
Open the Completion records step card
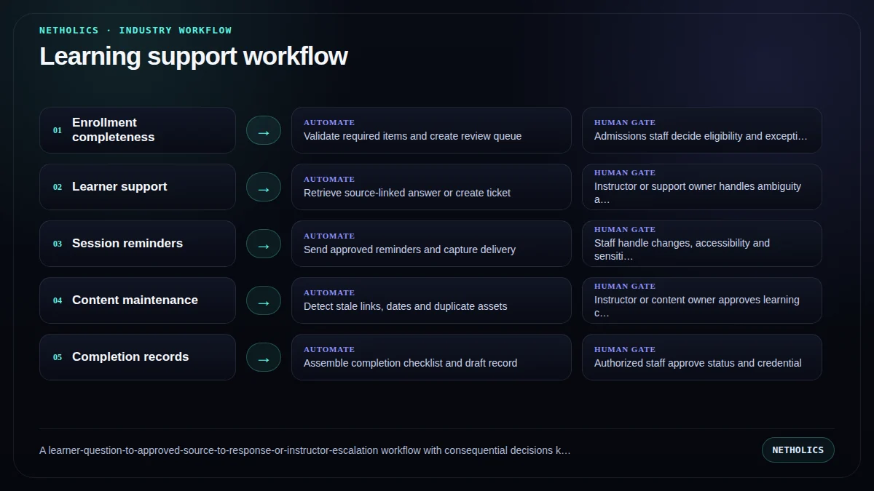click(x=138, y=357)
